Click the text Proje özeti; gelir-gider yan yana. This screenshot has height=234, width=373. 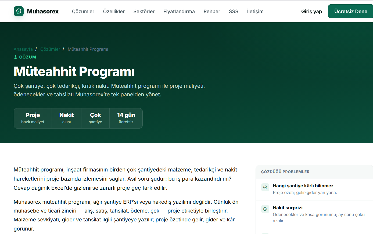click(305, 192)
